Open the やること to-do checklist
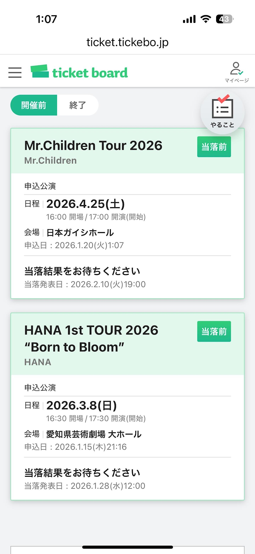 point(222,112)
